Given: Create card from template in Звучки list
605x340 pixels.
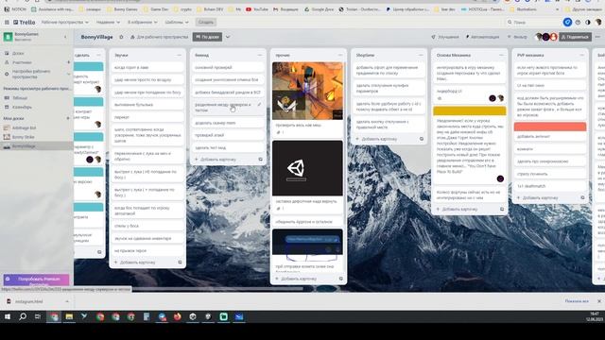Looking at the screenshot, I should pos(180,263).
